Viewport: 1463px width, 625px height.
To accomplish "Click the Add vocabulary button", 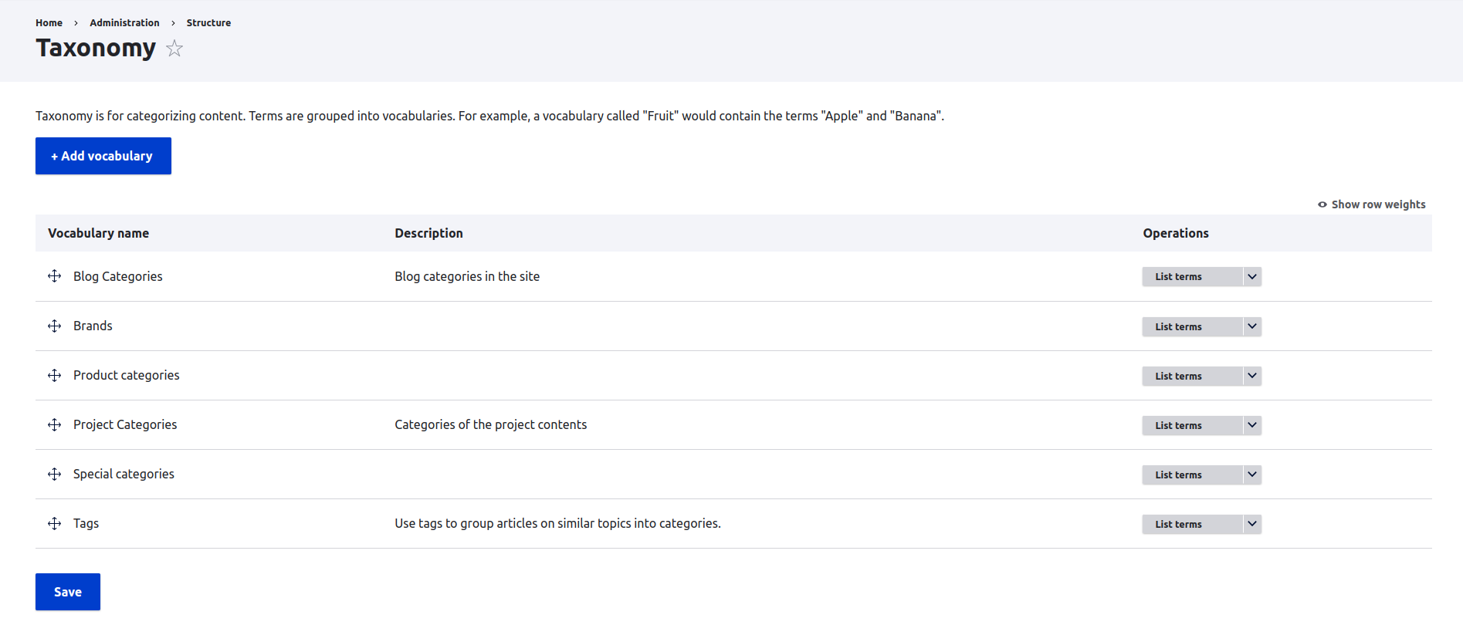I will pyautogui.click(x=103, y=156).
